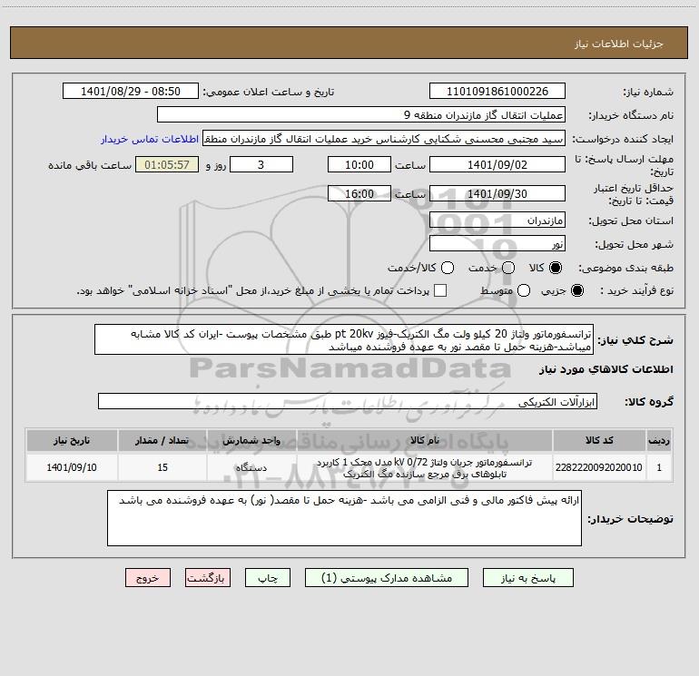Click the چاپ print button
The width and height of the screenshot is (699, 676).
click(268, 578)
